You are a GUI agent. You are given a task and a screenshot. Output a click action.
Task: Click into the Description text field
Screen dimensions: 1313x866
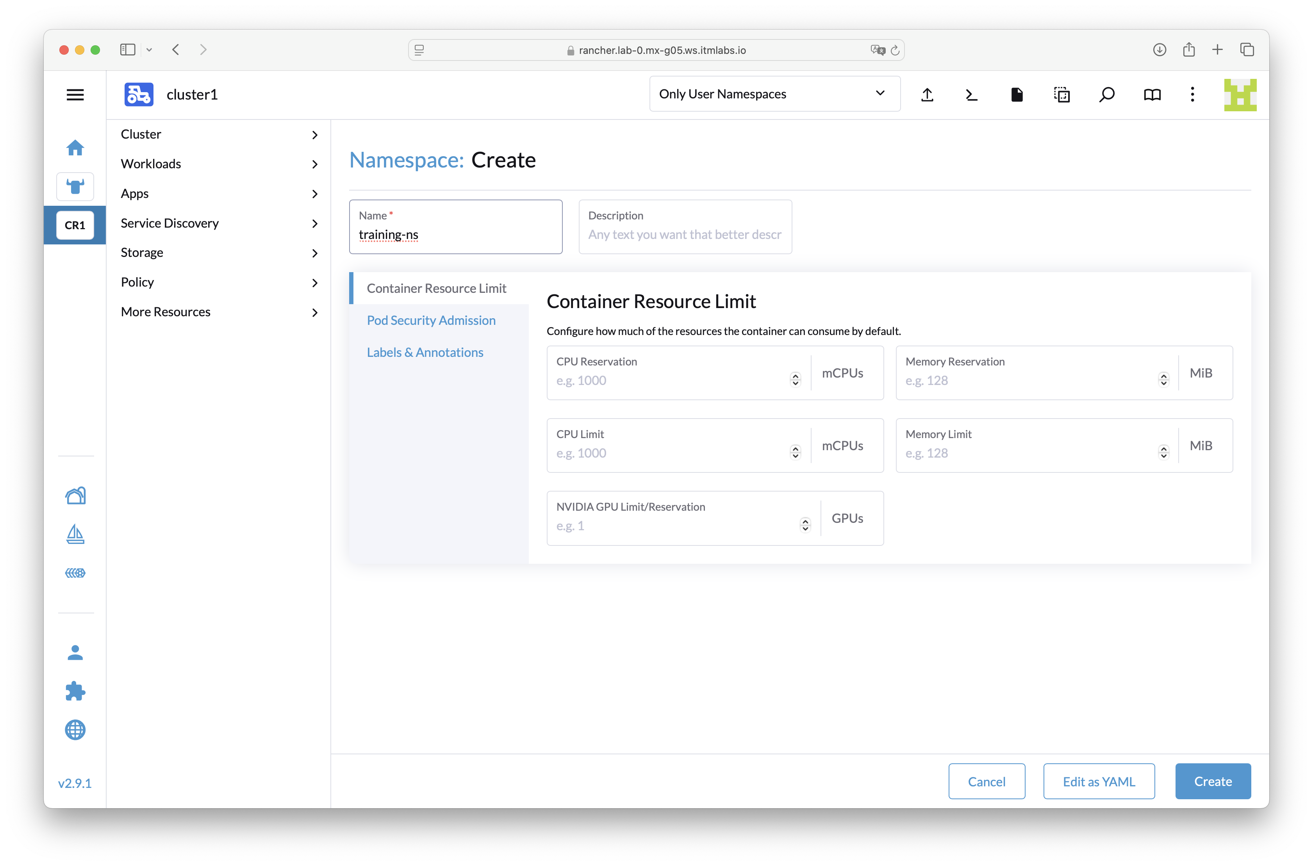click(684, 234)
